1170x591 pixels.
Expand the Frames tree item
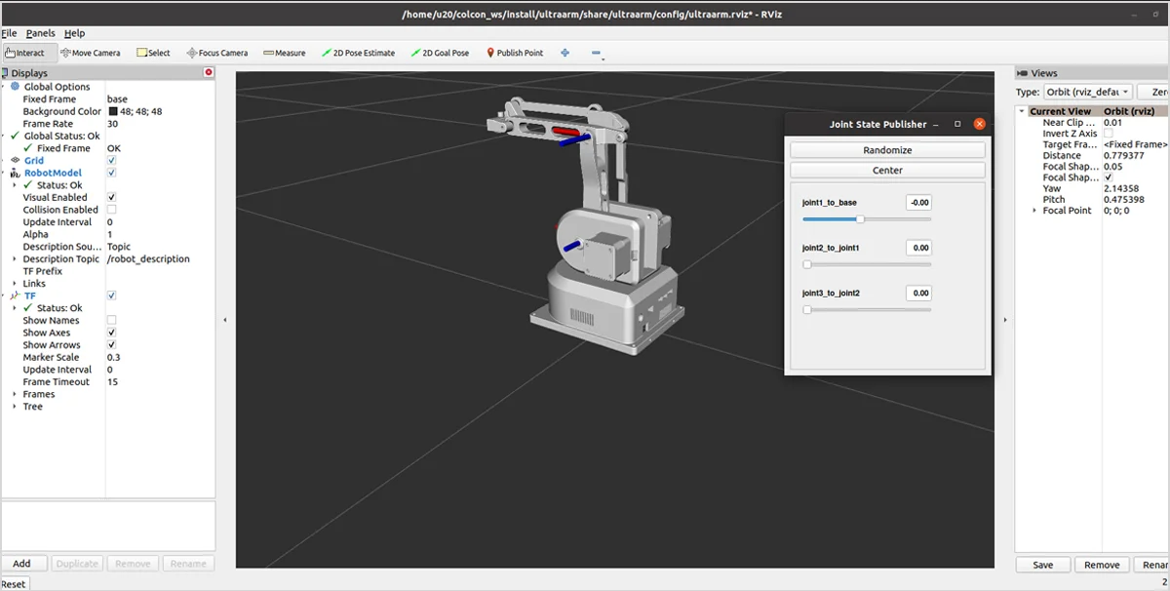[15, 394]
